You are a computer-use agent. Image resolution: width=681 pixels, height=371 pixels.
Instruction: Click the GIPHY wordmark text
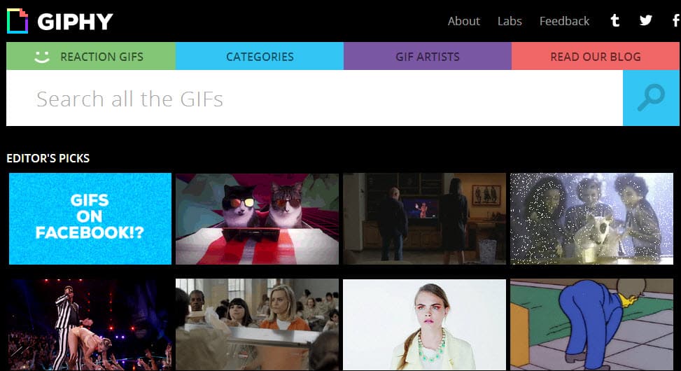75,22
